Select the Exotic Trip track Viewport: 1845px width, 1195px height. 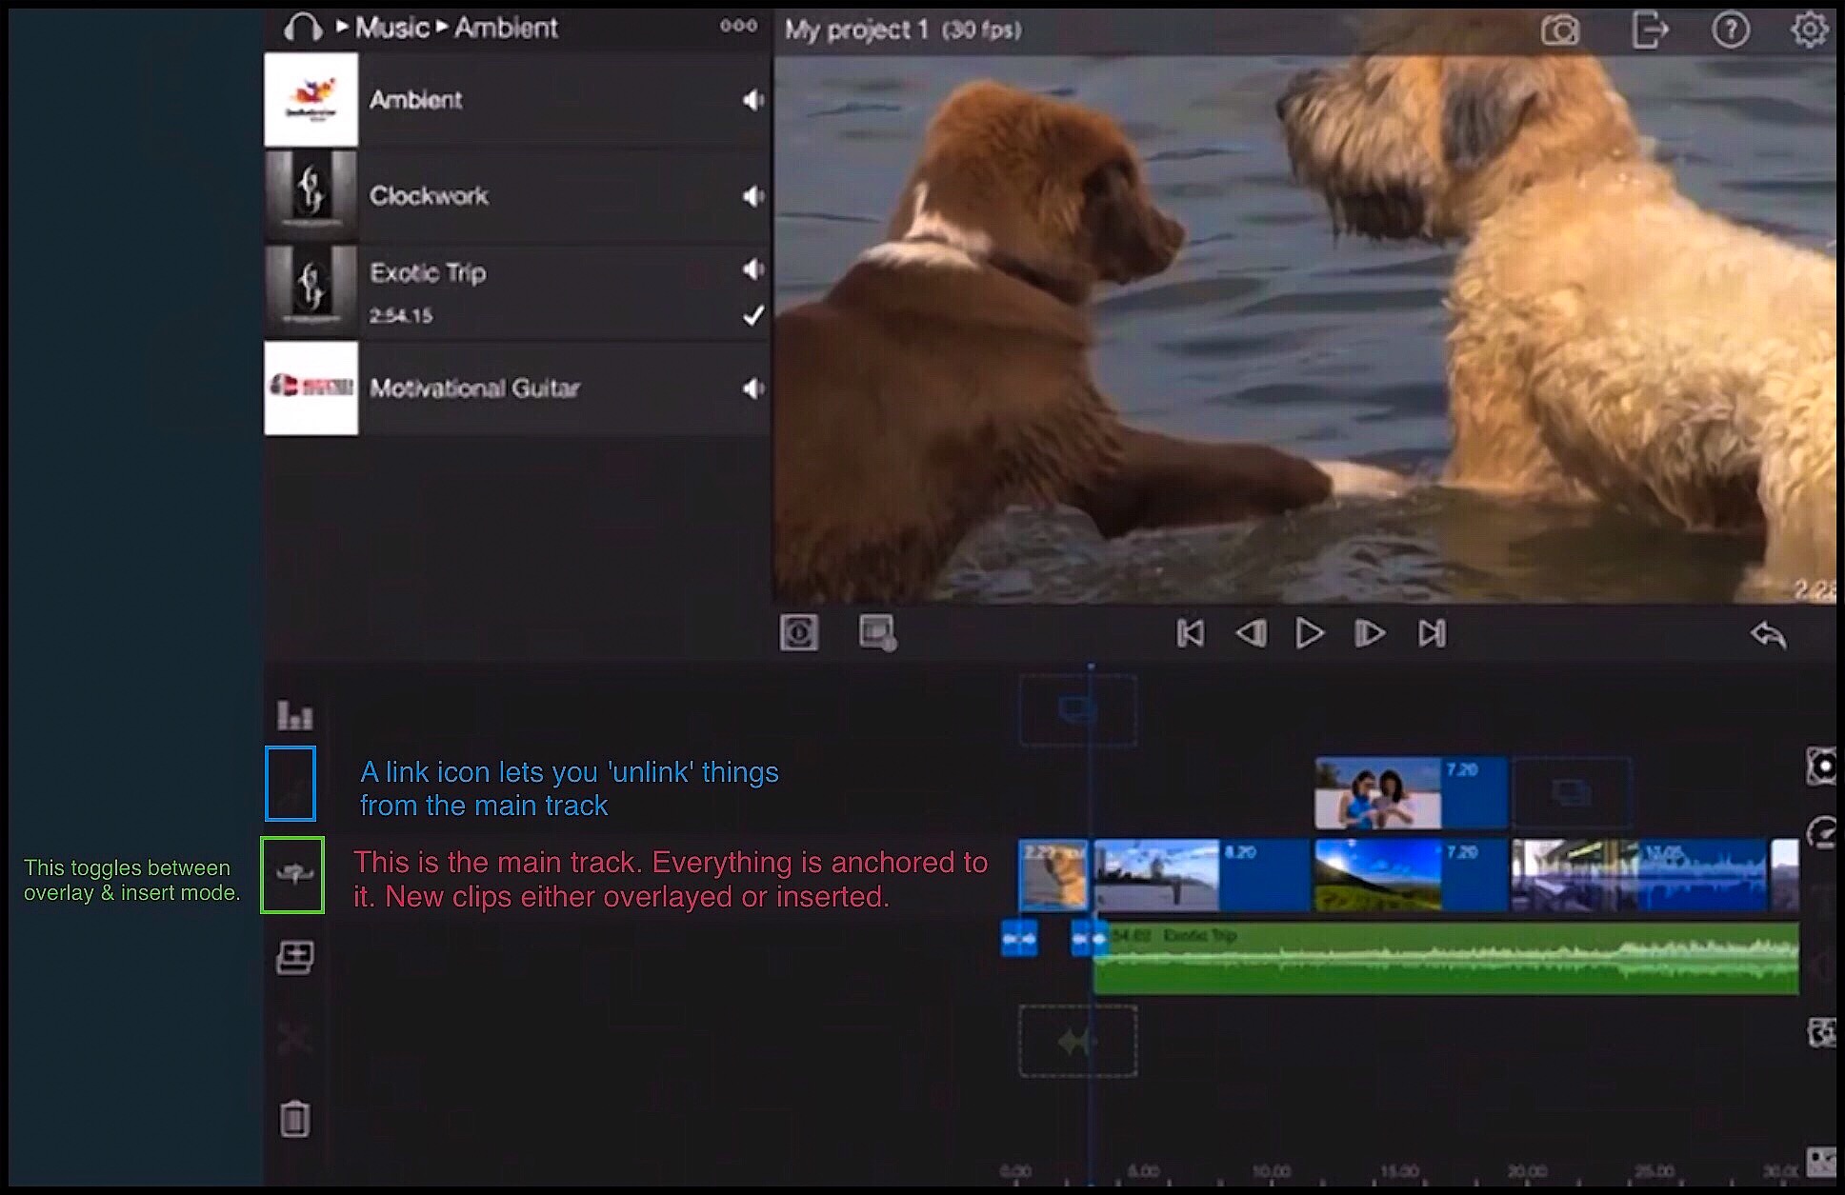pyautogui.click(x=428, y=273)
